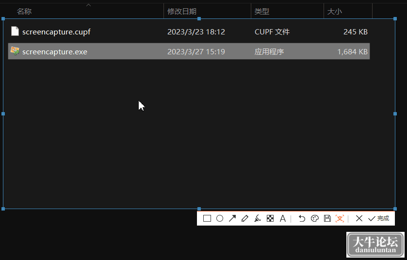The width and height of the screenshot is (407, 260).
Task: Open the color palette picker
Action: tap(315, 218)
